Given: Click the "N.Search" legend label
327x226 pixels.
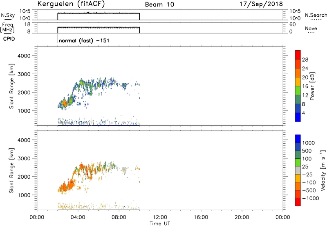Looking at the screenshot, I should pyautogui.click(x=316, y=15).
